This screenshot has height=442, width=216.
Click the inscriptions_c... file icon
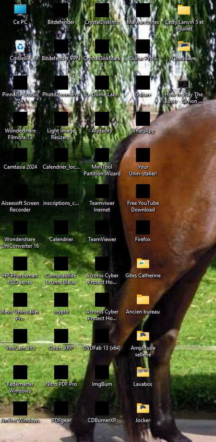tap(61, 191)
